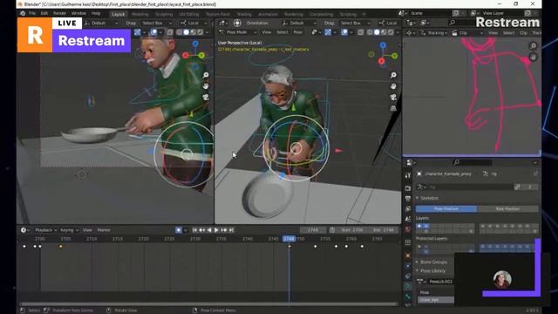Click pan hand icon in left viewport

point(206,86)
